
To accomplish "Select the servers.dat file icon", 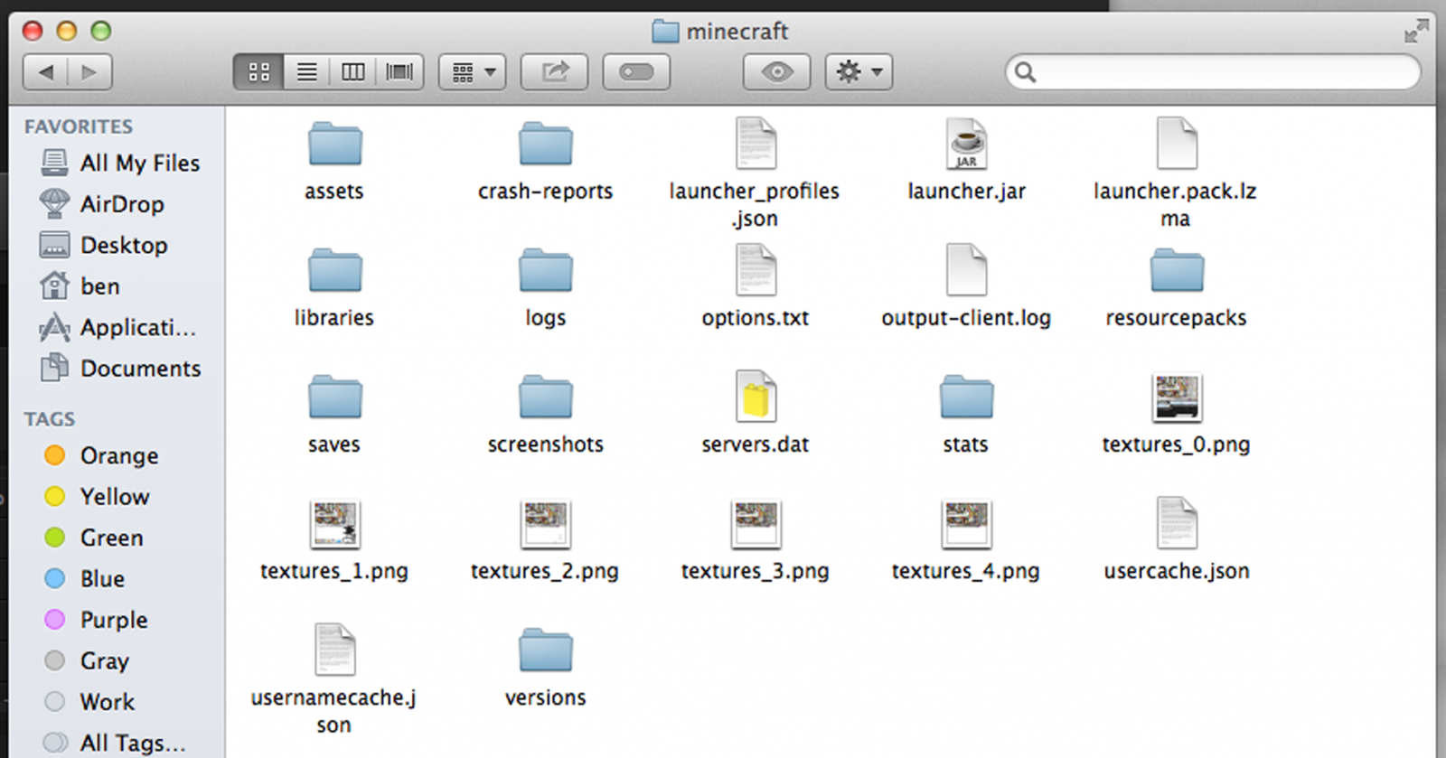I will 756,397.
